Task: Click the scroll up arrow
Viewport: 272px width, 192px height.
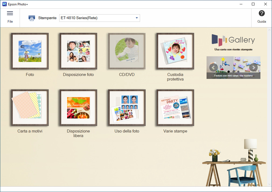Action: click(270, 30)
